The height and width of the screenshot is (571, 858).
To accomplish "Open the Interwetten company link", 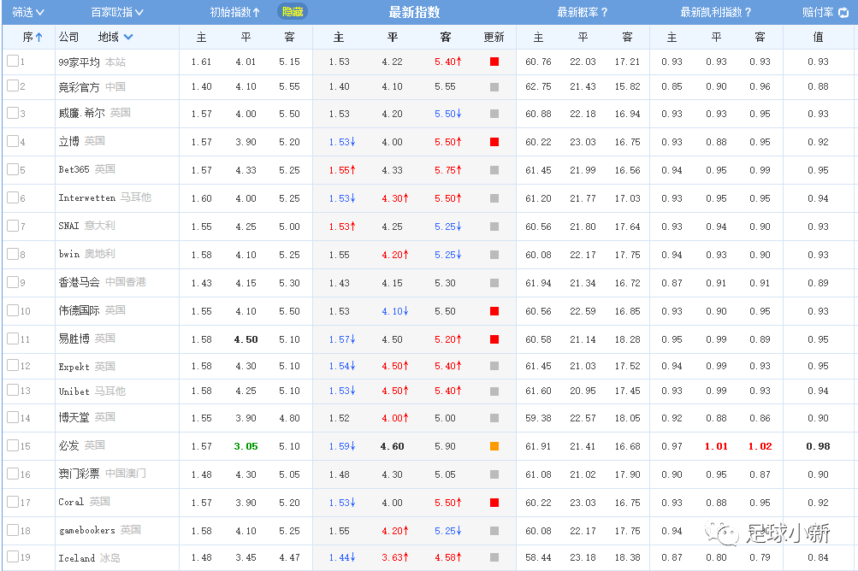I will pos(87,198).
